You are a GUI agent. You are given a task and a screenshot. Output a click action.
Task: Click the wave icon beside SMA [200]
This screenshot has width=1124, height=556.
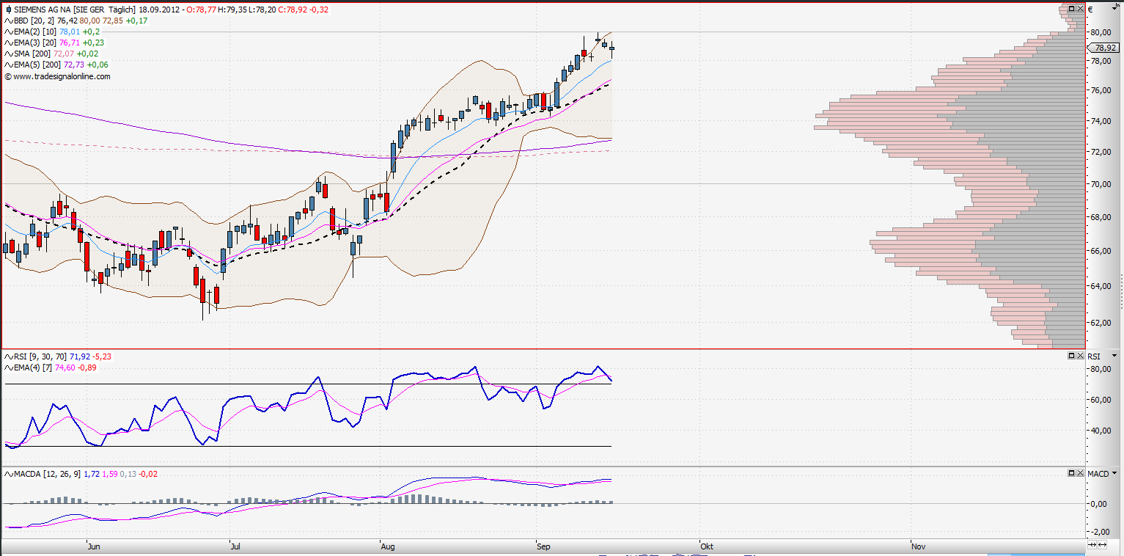tap(9, 54)
